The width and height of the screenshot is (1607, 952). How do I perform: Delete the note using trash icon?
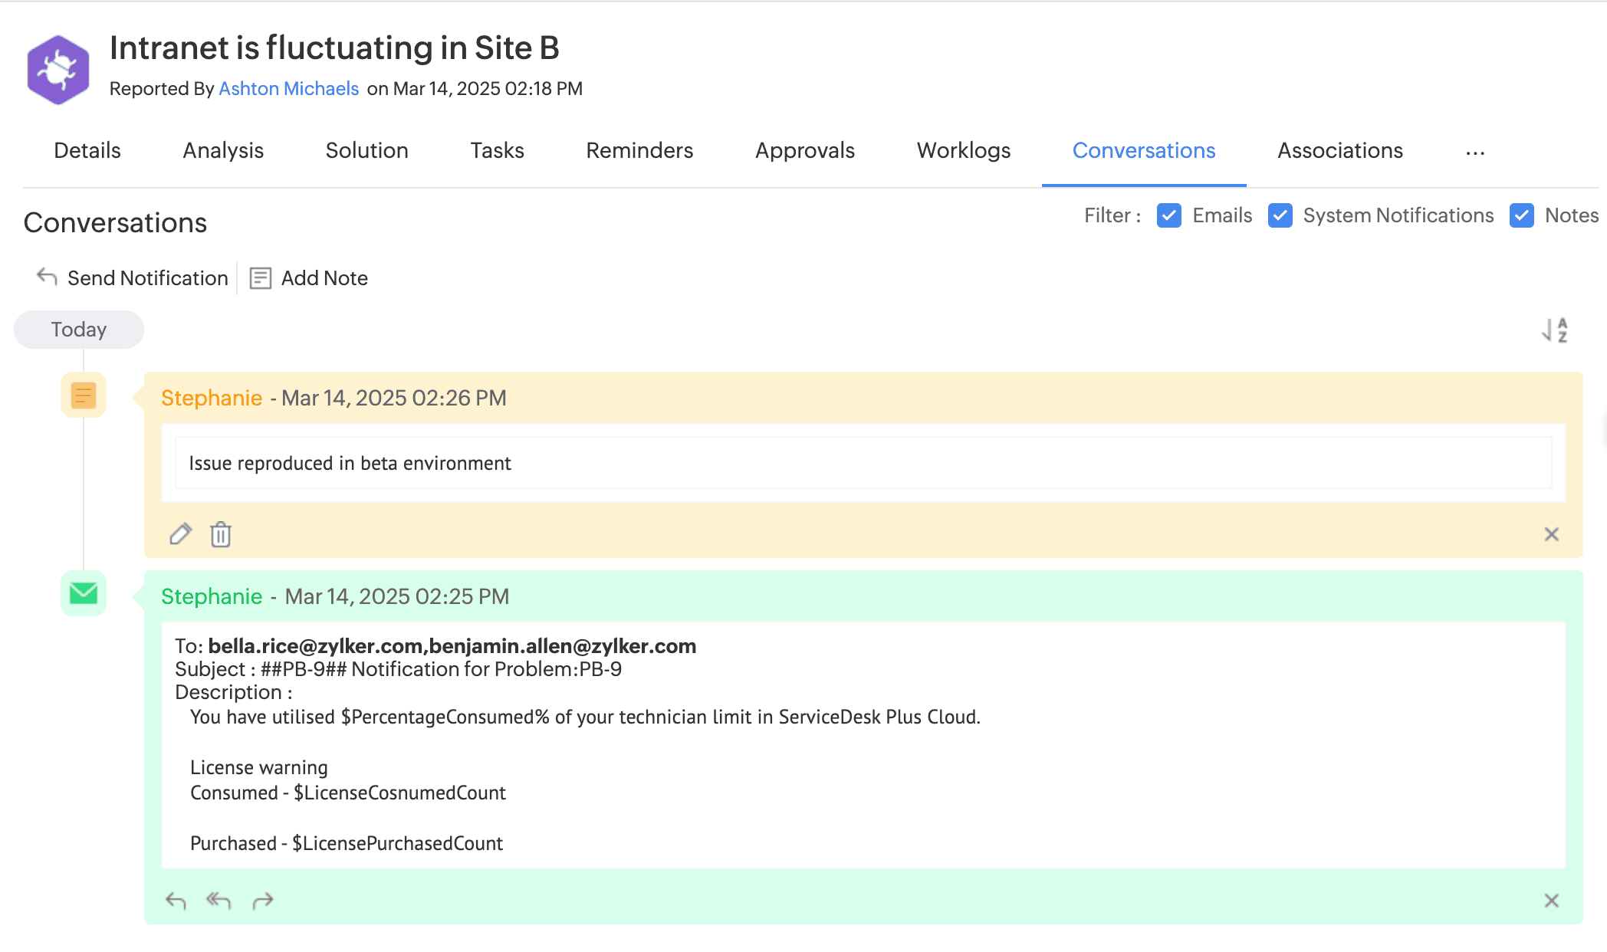pyautogui.click(x=221, y=533)
